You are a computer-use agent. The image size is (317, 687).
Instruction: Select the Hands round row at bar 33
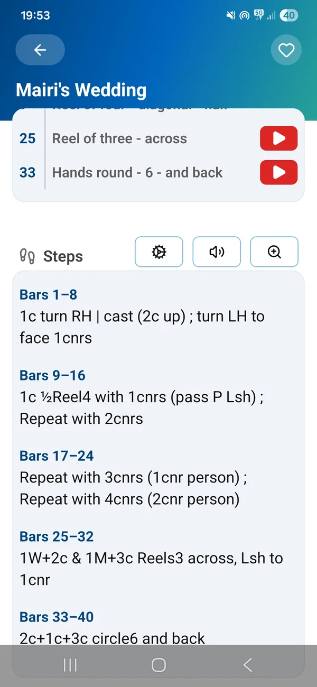137,172
